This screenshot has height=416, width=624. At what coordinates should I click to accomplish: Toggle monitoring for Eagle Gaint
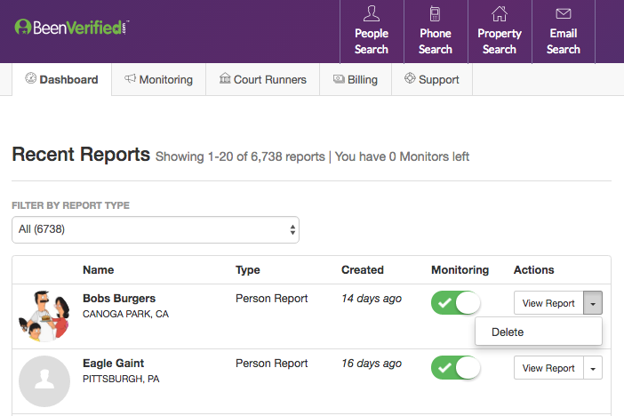456,367
